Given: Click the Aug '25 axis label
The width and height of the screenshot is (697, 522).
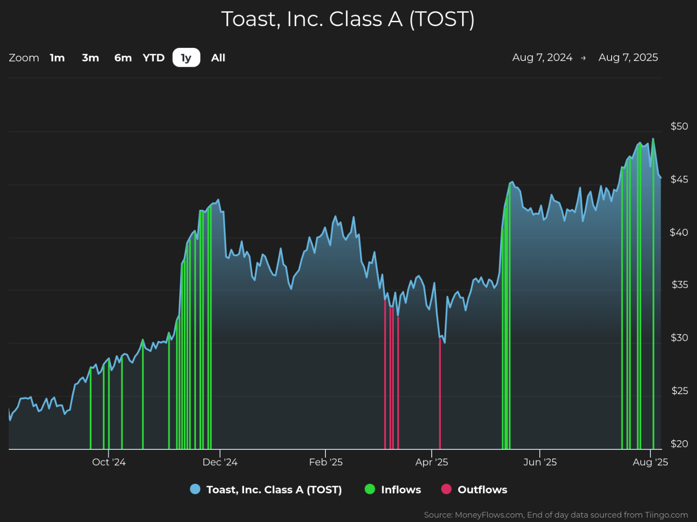Looking at the screenshot, I should 650,462.
